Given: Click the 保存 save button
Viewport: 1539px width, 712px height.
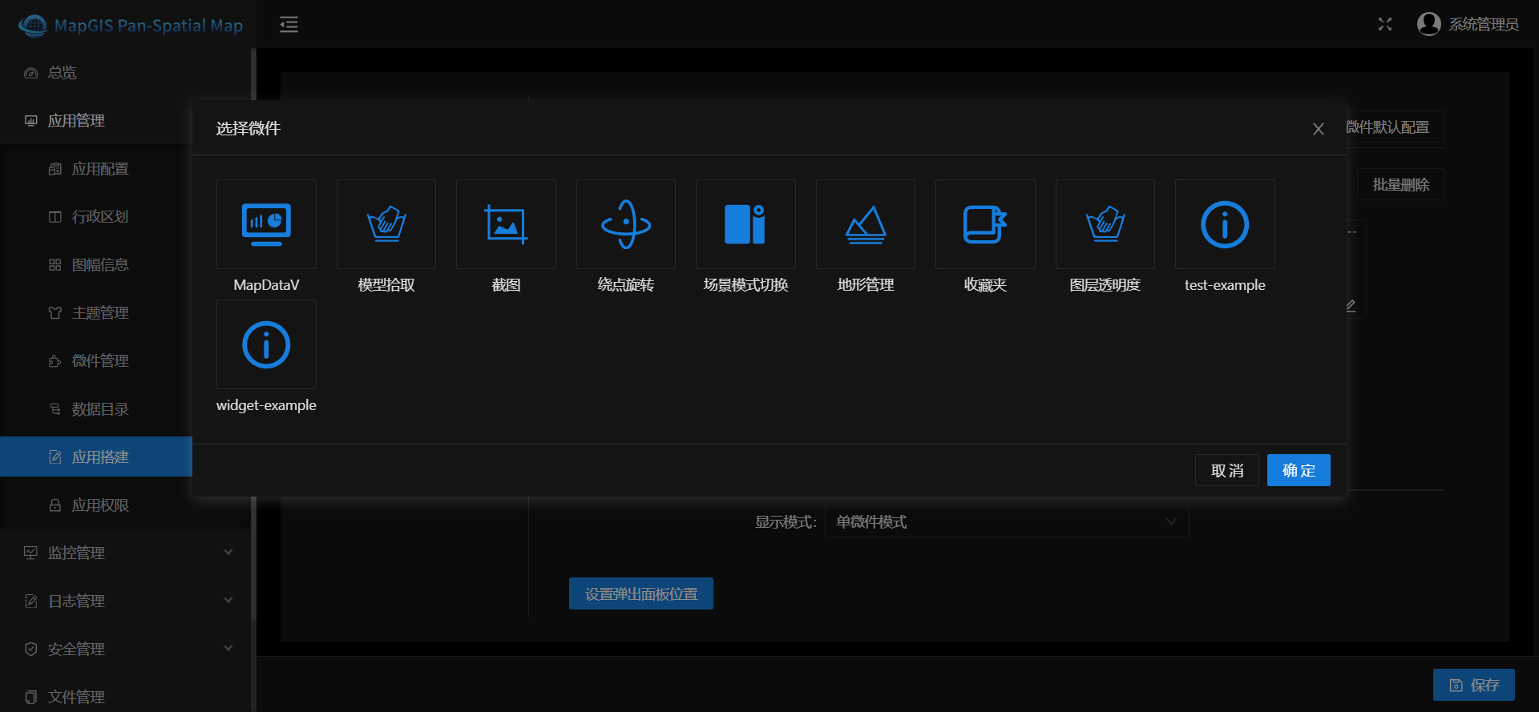Looking at the screenshot, I should coord(1474,685).
